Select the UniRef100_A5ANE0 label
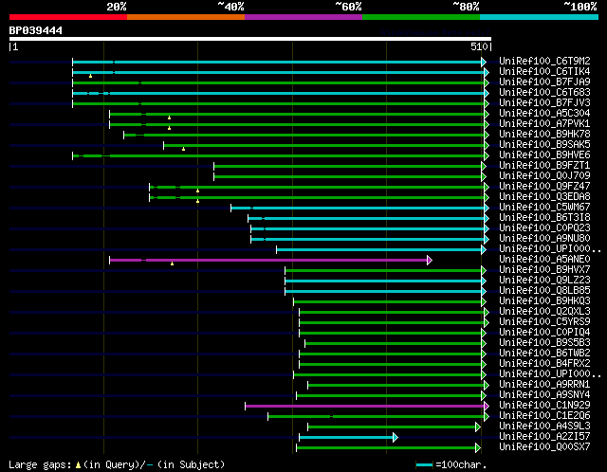The image size is (607, 472). point(544,260)
